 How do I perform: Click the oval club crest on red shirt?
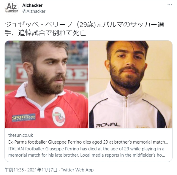tap(59, 117)
